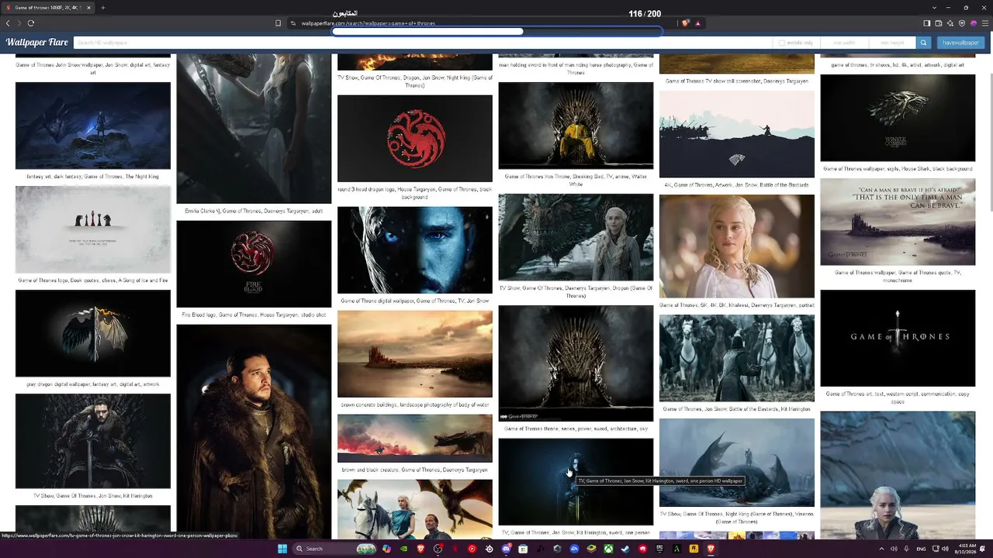993x558 pixels.
Task: Open the 'Battle of the Bastards' 4k caption link
Action: click(x=737, y=185)
